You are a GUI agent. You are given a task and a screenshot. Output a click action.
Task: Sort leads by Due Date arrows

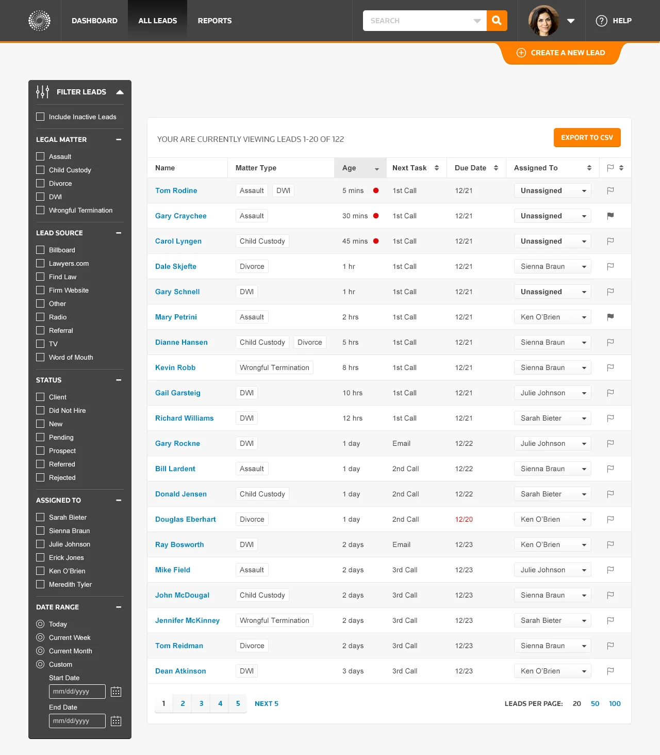point(496,168)
